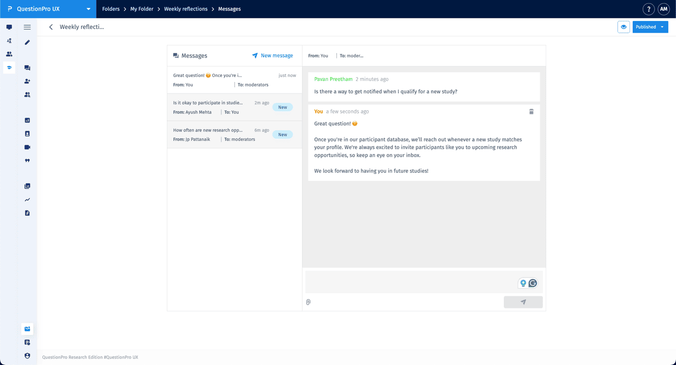Viewport: 676px width, 365px height.
Task: Click the person-with-list icon in the left rail
Action: [9, 41]
